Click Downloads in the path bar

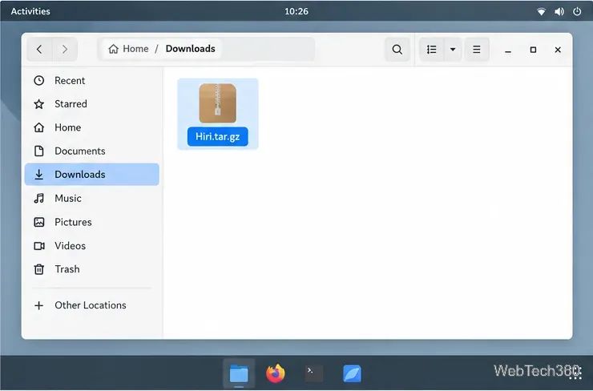point(190,49)
